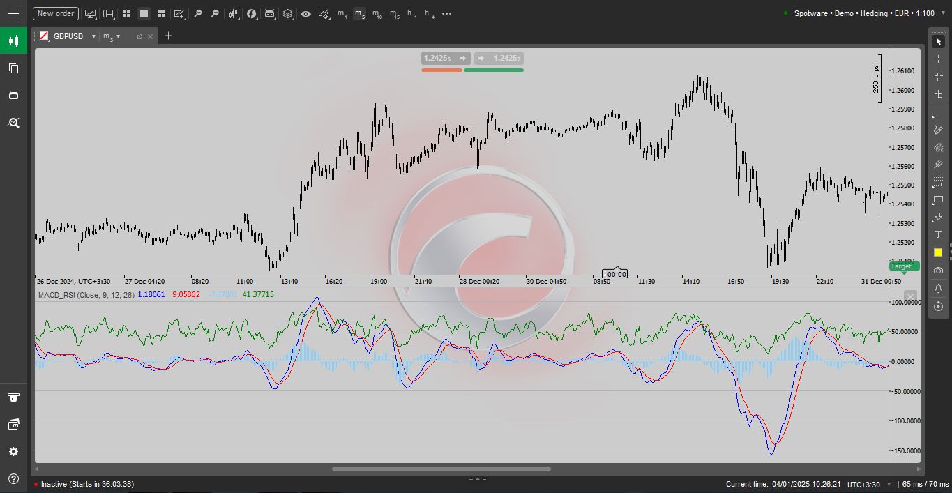Take a chart snapshot with the camera icon

pos(938,269)
